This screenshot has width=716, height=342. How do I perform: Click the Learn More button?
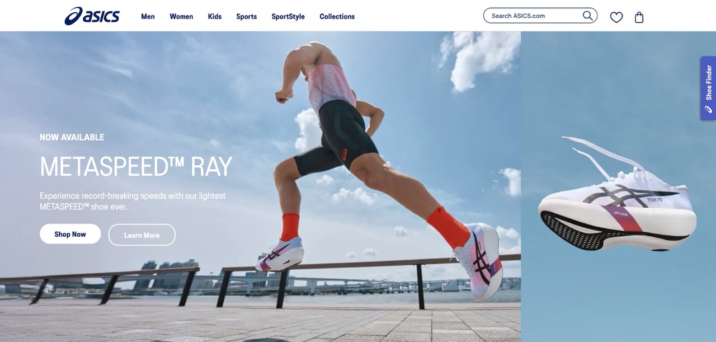pos(142,235)
